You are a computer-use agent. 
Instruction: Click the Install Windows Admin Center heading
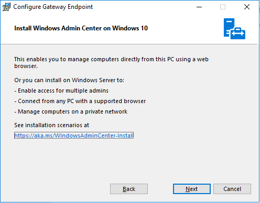pos(81,28)
